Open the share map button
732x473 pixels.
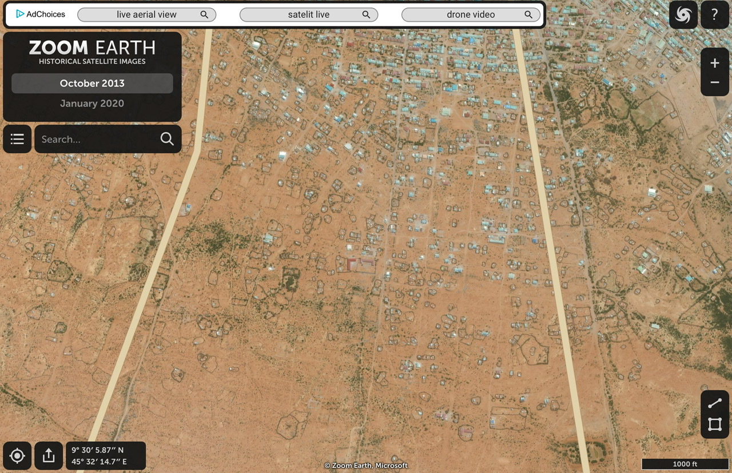click(49, 456)
